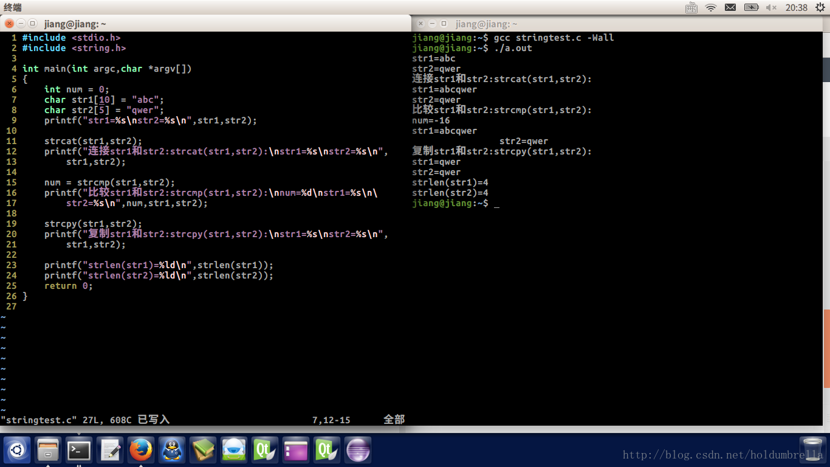Click the orange scrollbar thumb at right edge
This screenshot has width=830, height=467.
pyautogui.click(x=826, y=348)
